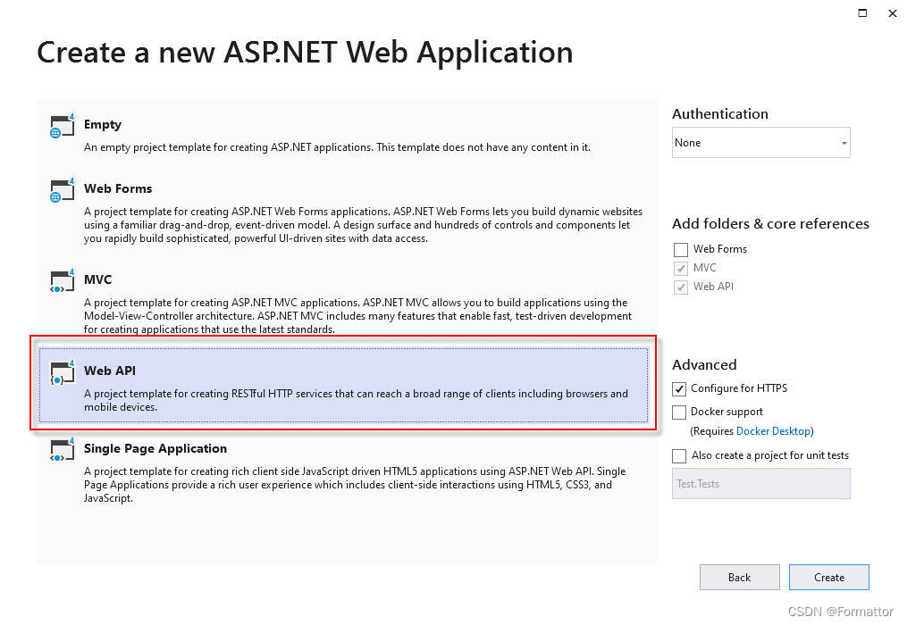The width and height of the screenshot is (907, 625).
Task: Click the Test.Tests project name field
Action: pyautogui.click(x=761, y=483)
